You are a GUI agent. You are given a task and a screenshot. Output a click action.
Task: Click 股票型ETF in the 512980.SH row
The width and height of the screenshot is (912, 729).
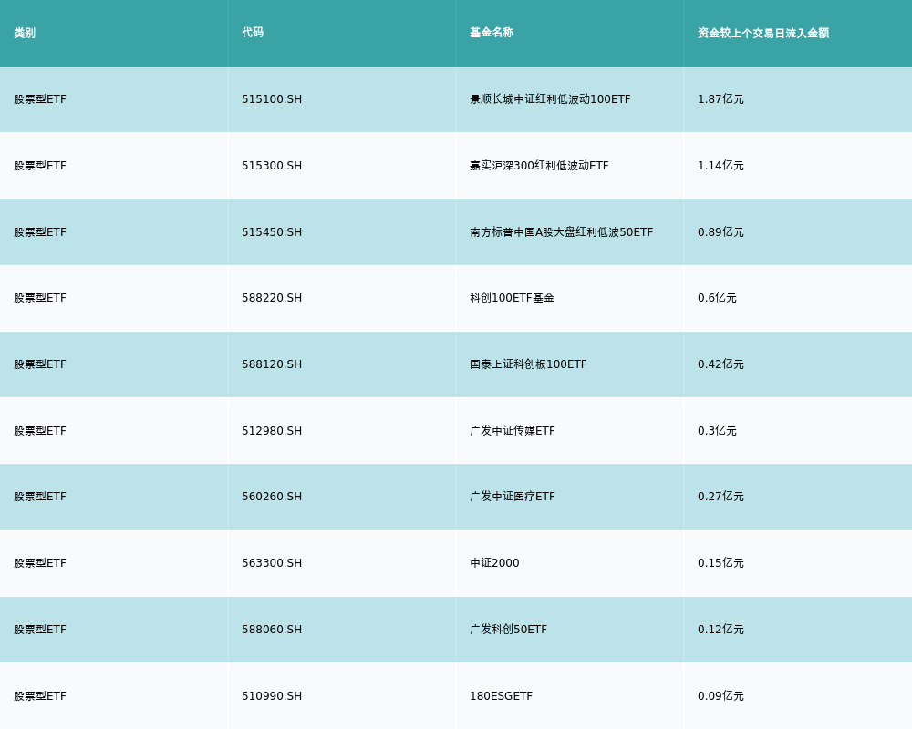coord(40,431)
